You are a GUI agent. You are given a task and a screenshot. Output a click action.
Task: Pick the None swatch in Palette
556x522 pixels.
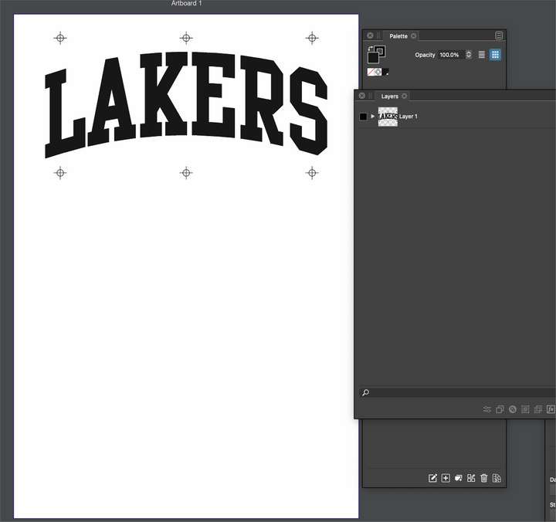371,72
